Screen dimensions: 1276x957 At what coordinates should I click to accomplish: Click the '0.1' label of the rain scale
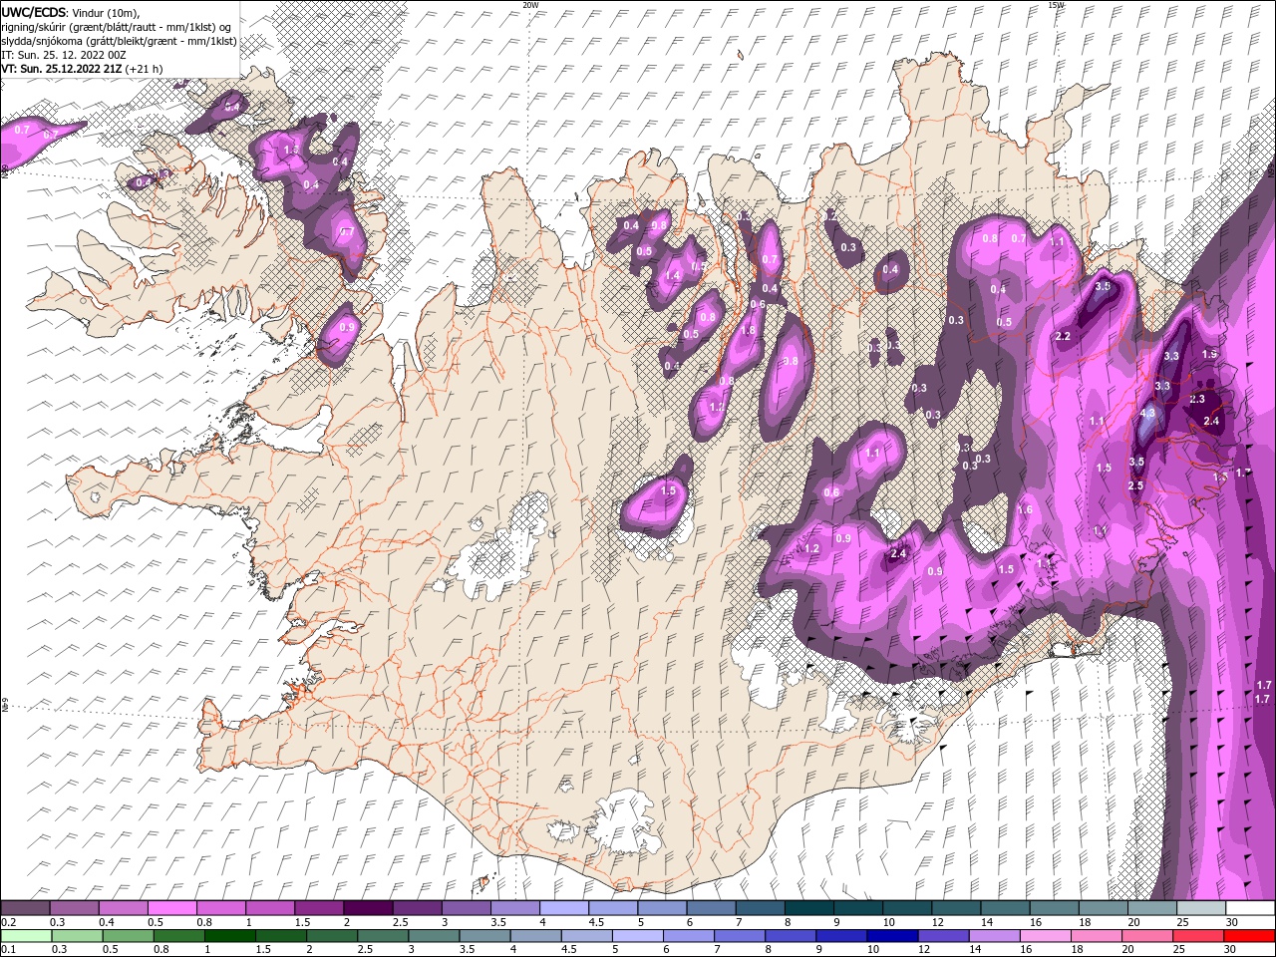coord(7,950)
